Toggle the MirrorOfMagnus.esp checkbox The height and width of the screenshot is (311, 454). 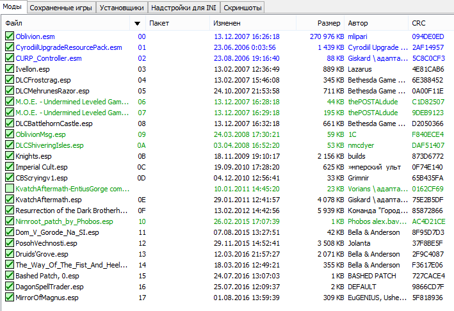pos(10,297)
